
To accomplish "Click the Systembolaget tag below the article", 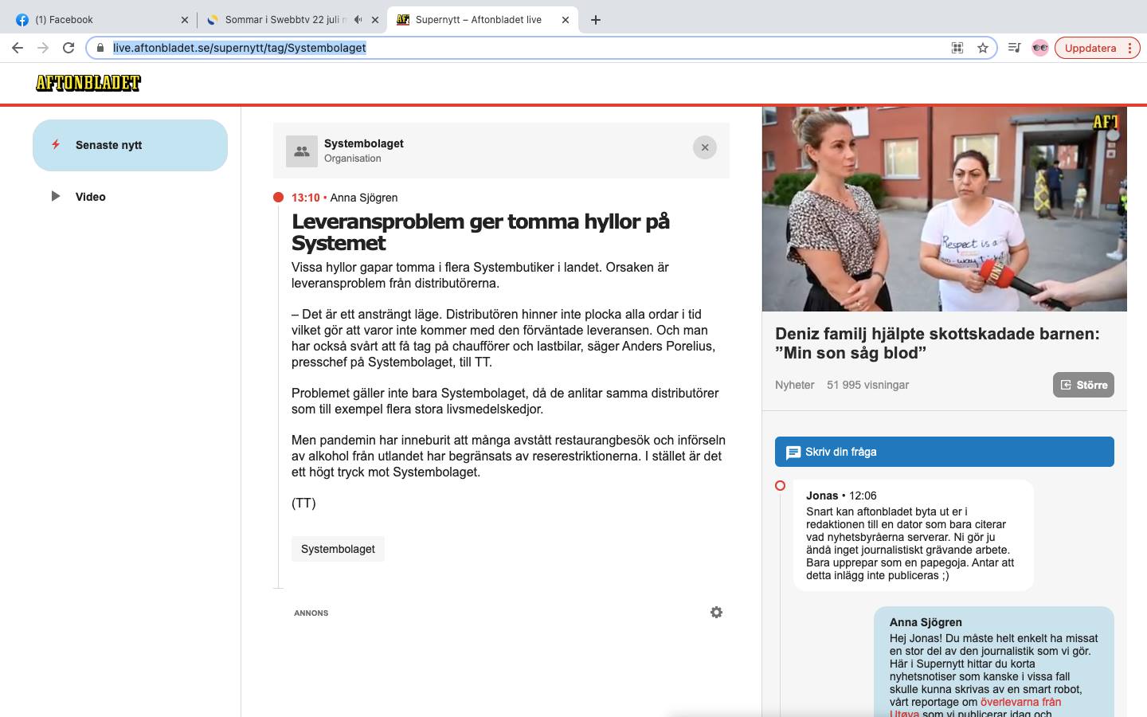I will point(338,549).
